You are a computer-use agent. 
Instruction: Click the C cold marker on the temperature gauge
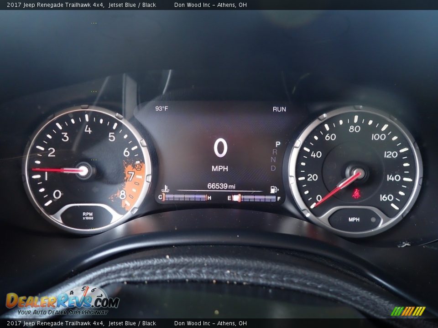(160, 197)
